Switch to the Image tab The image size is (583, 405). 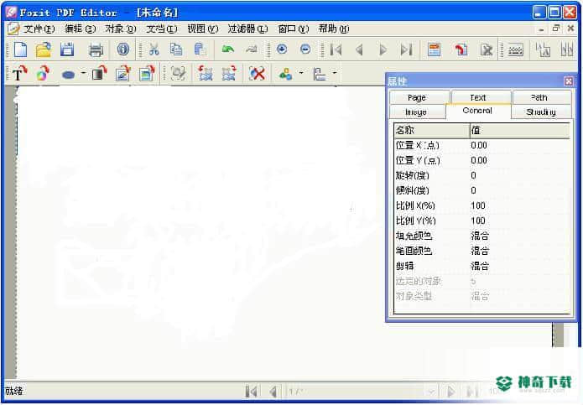pos(417,112)
